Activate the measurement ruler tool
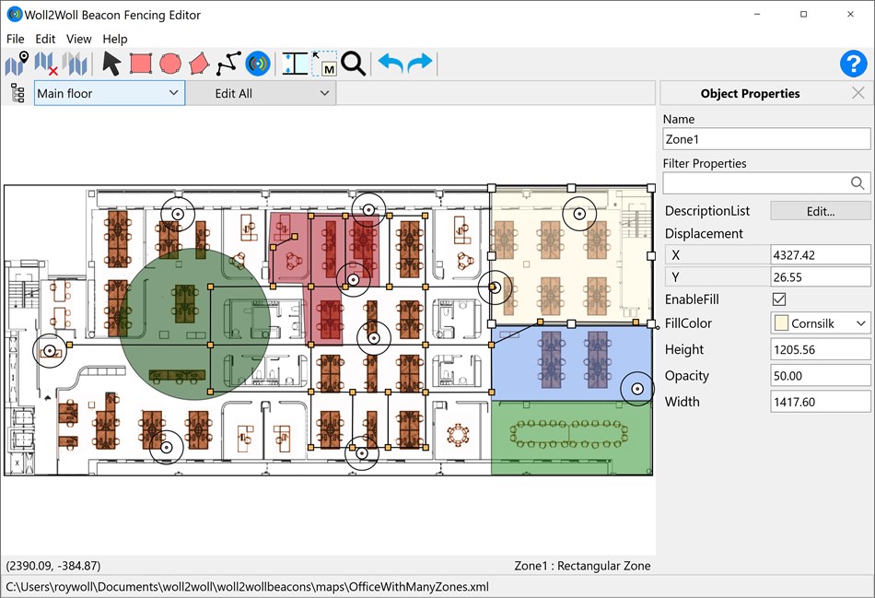 293,64
